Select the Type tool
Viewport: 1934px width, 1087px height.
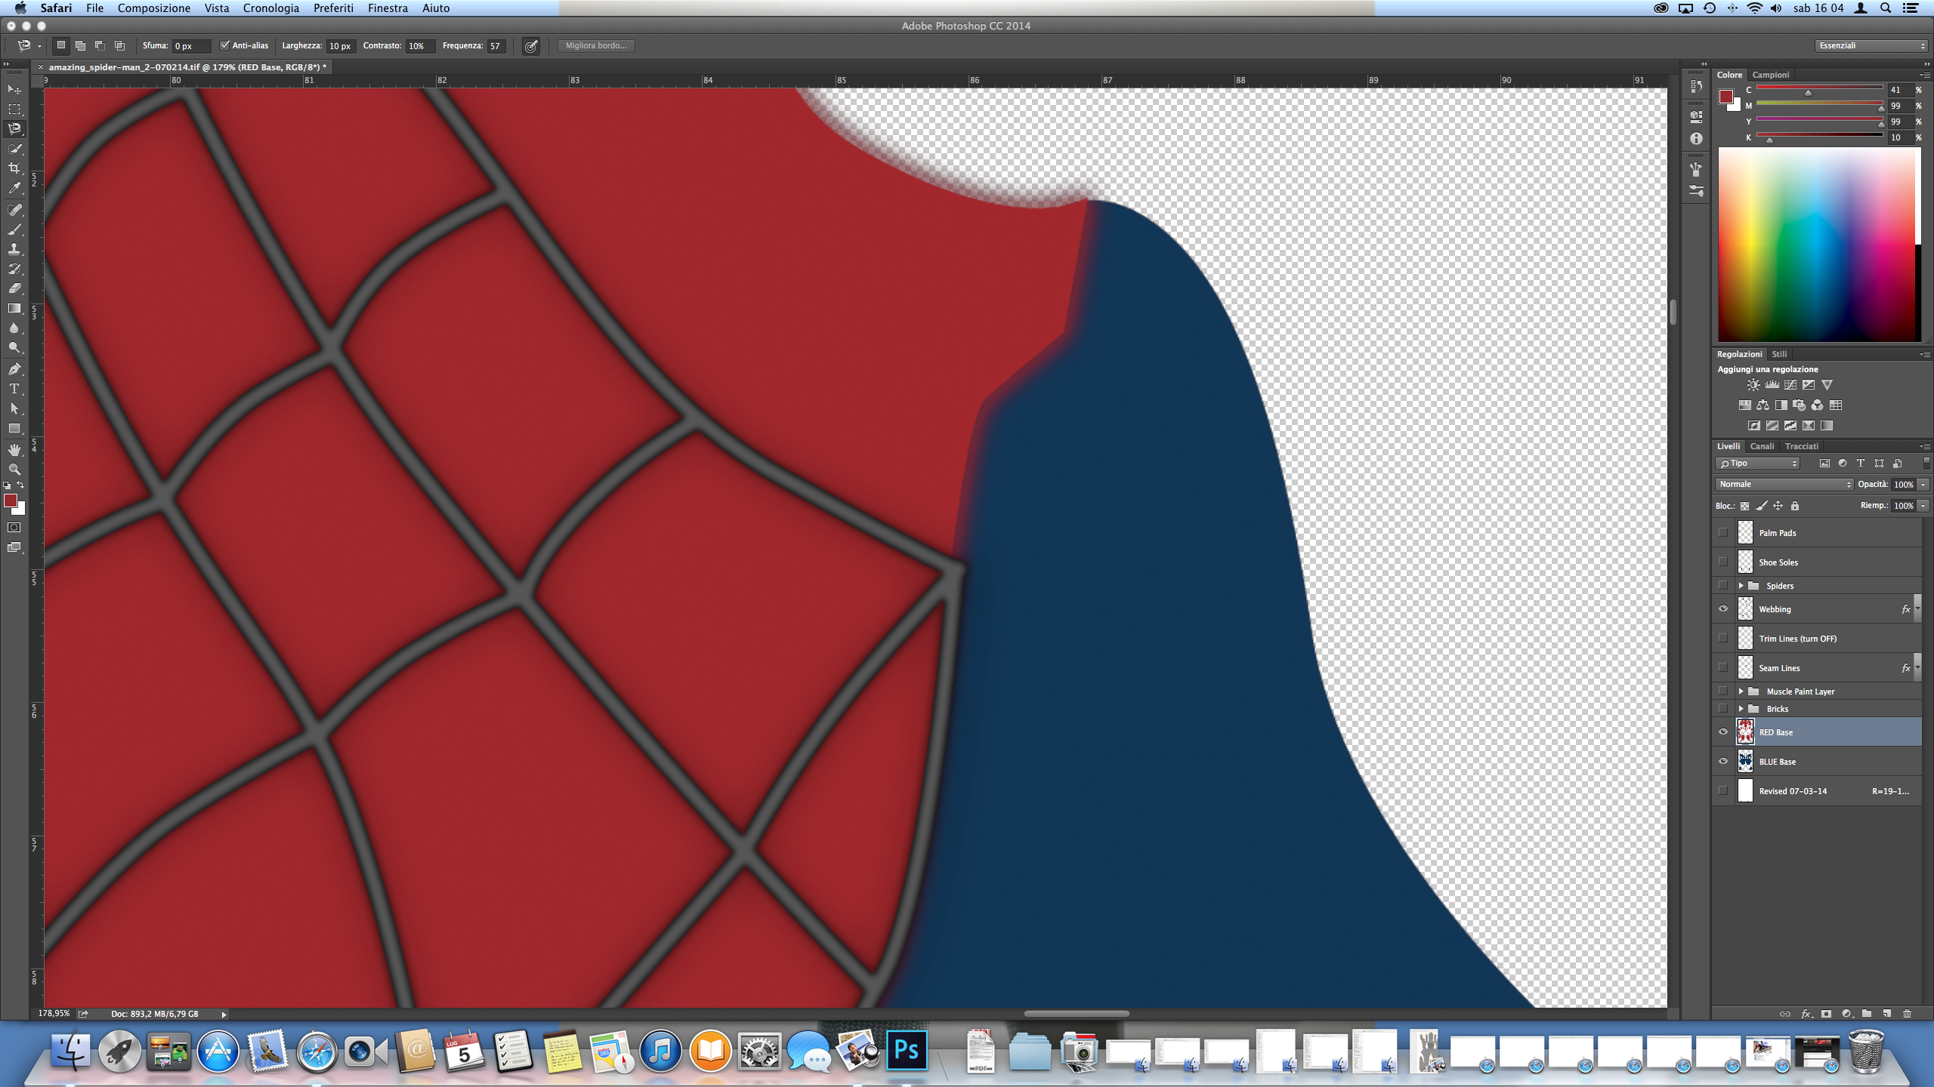coord(14,389)
